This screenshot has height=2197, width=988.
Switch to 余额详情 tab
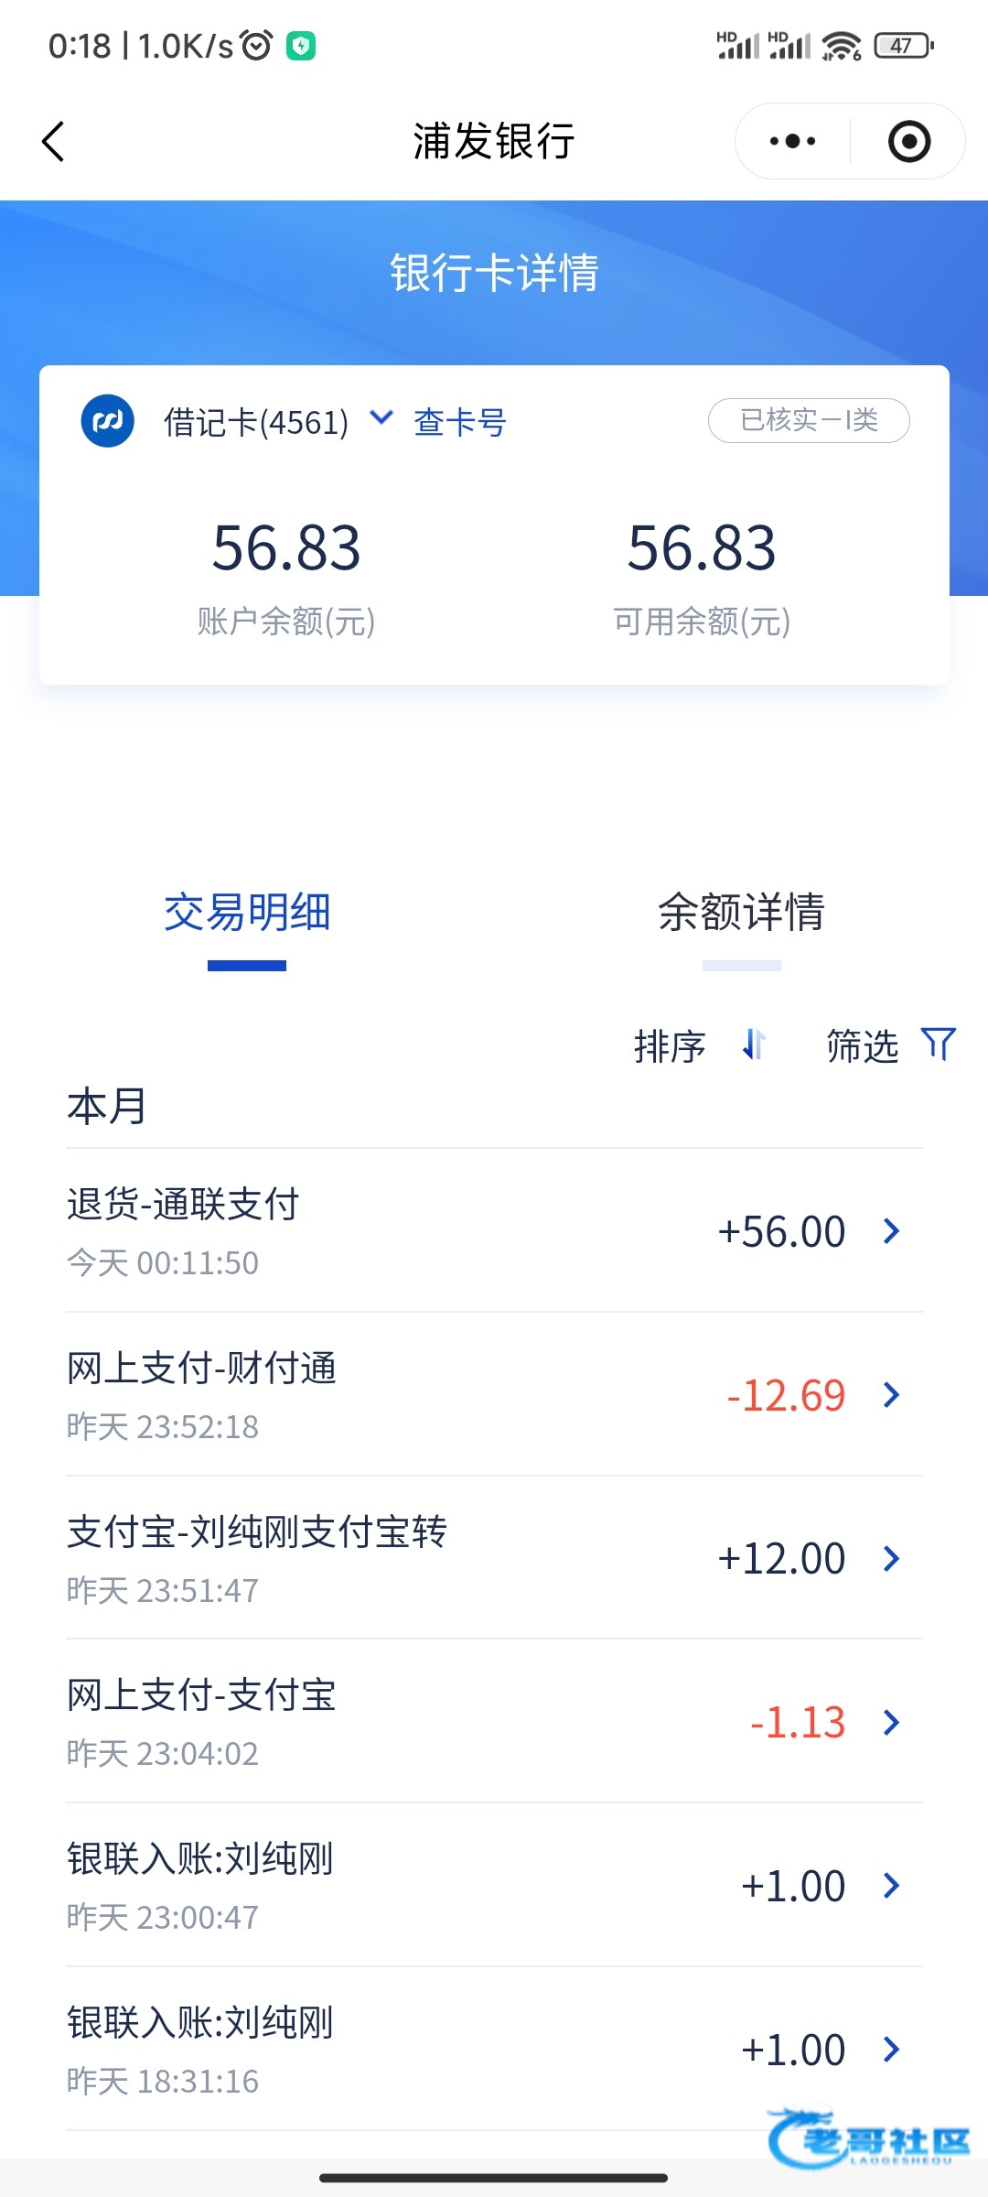[741, 913]
